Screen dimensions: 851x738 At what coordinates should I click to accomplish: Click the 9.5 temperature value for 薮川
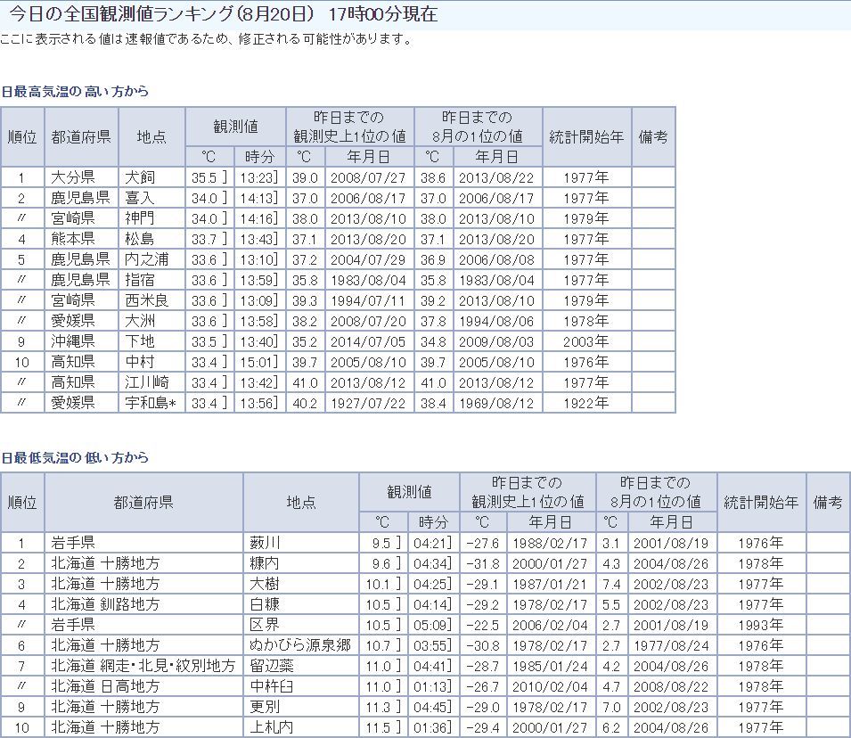(x=380, y=543)
